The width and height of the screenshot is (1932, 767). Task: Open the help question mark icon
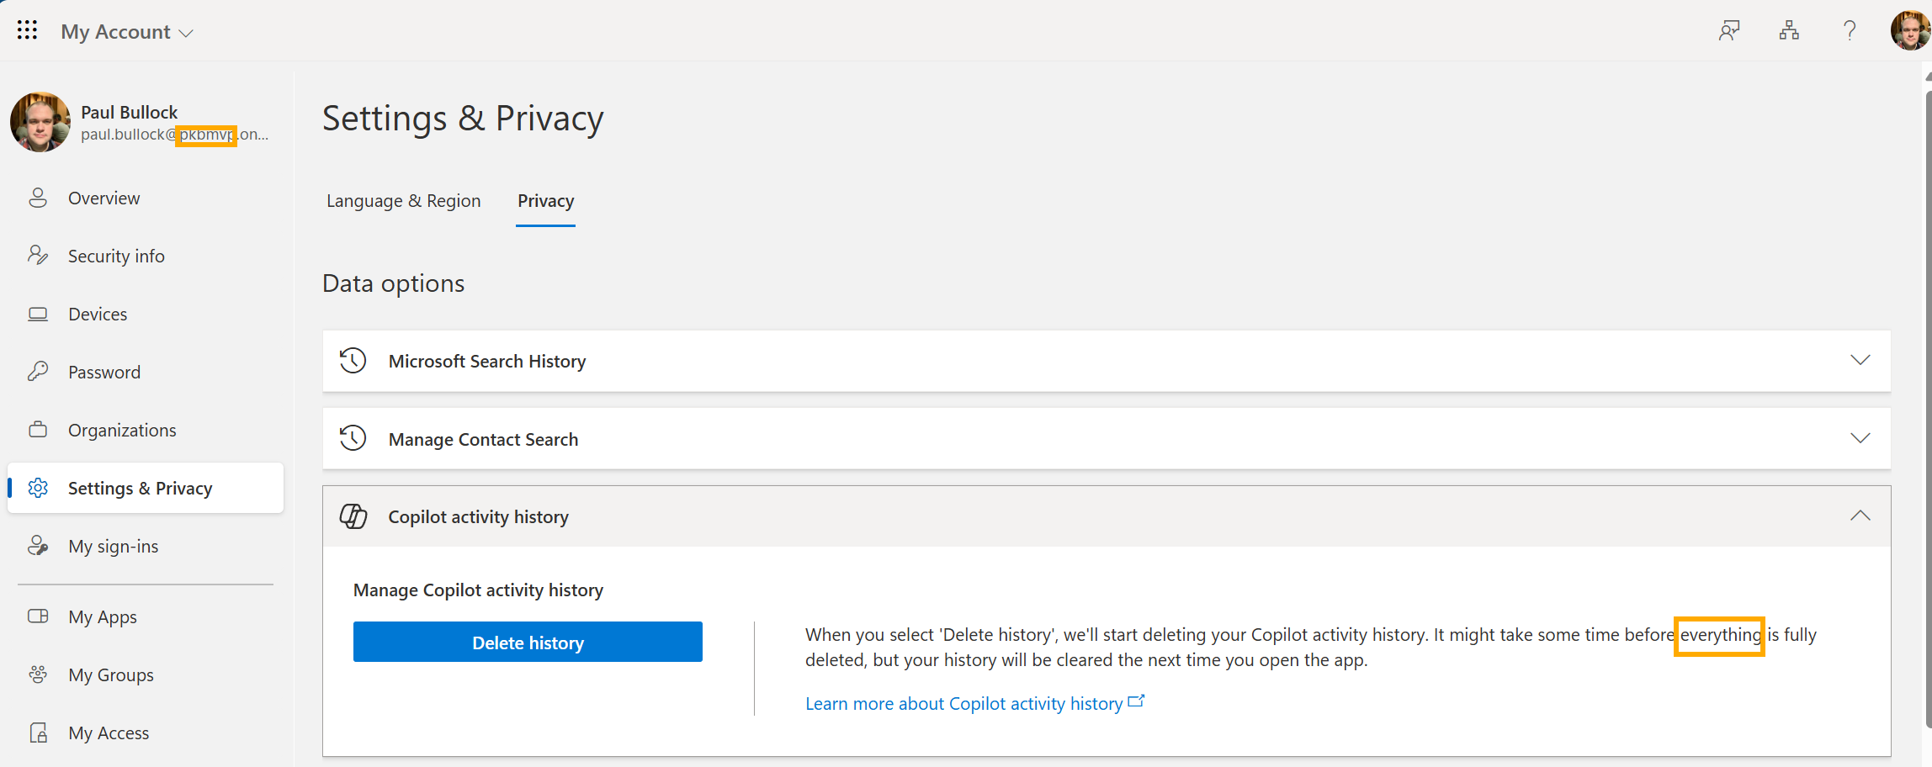(1849, 31)
